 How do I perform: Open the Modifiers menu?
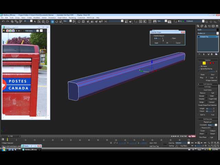tap(36, 18)
